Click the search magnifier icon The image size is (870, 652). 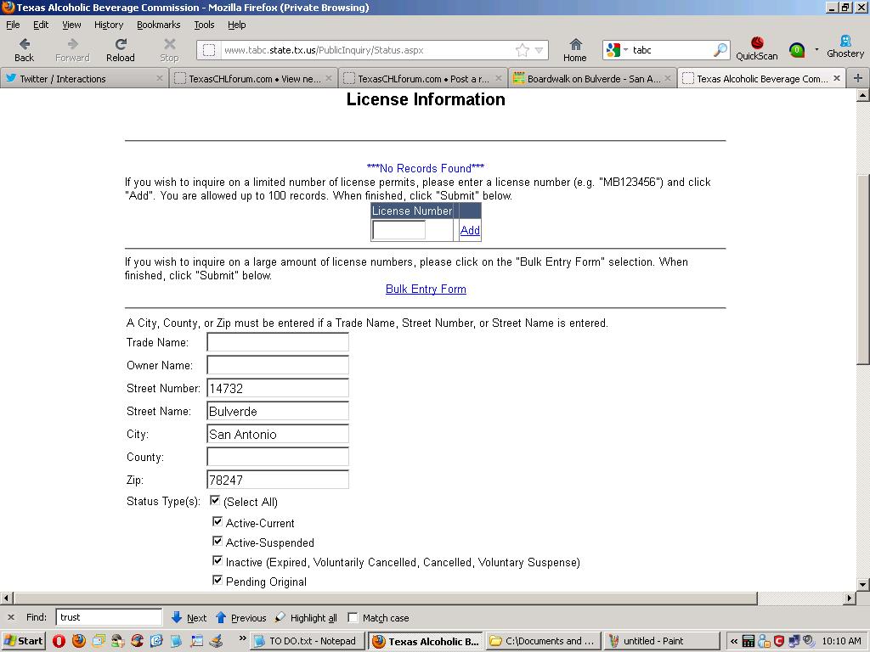[720, 50]
